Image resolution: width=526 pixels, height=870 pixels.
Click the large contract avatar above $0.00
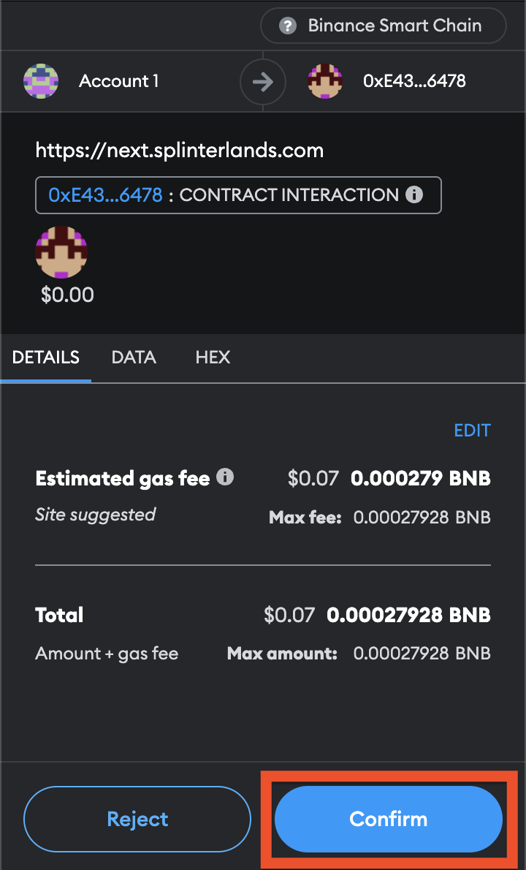(x=61, y=252)
